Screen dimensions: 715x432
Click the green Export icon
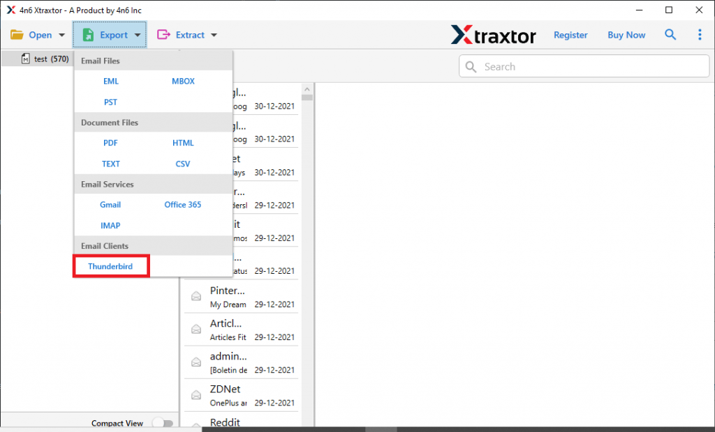88,34
